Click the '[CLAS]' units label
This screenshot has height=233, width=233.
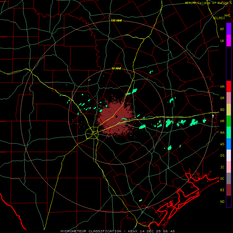219,18
